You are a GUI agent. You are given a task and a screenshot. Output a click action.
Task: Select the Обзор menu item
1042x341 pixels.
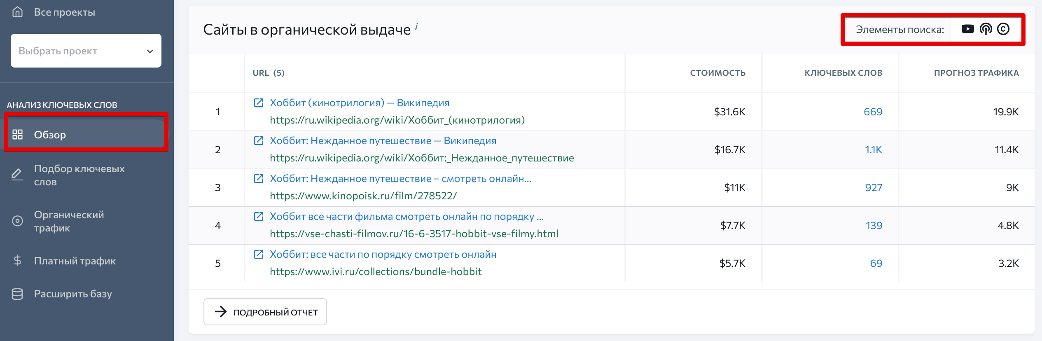(x=86, y=134)
